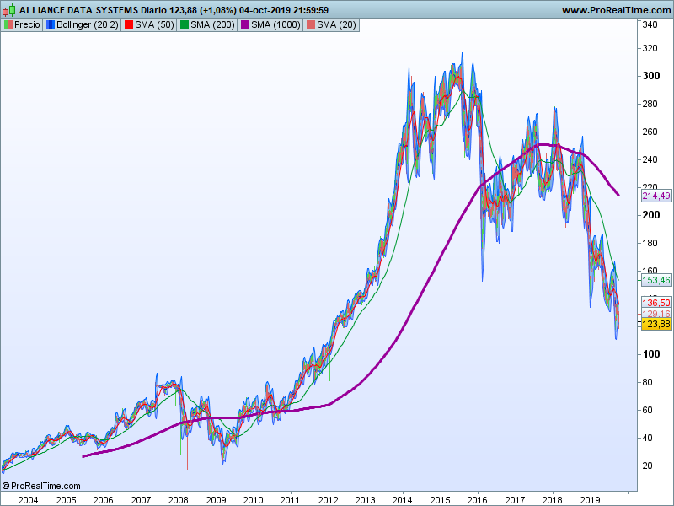Open the www.ProRealTime.com link
The width and height of the screenshot is (674, 506).
click(x=616, y=10)
